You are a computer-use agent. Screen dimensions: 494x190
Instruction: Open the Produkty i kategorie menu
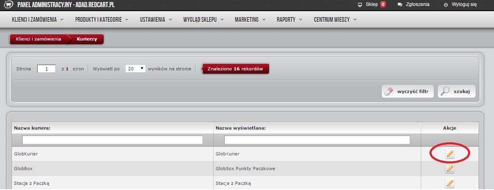[101, 20]
